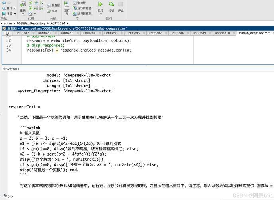Expand the arrow before 'ethan' breadcrumb

(x=2, y=23)
